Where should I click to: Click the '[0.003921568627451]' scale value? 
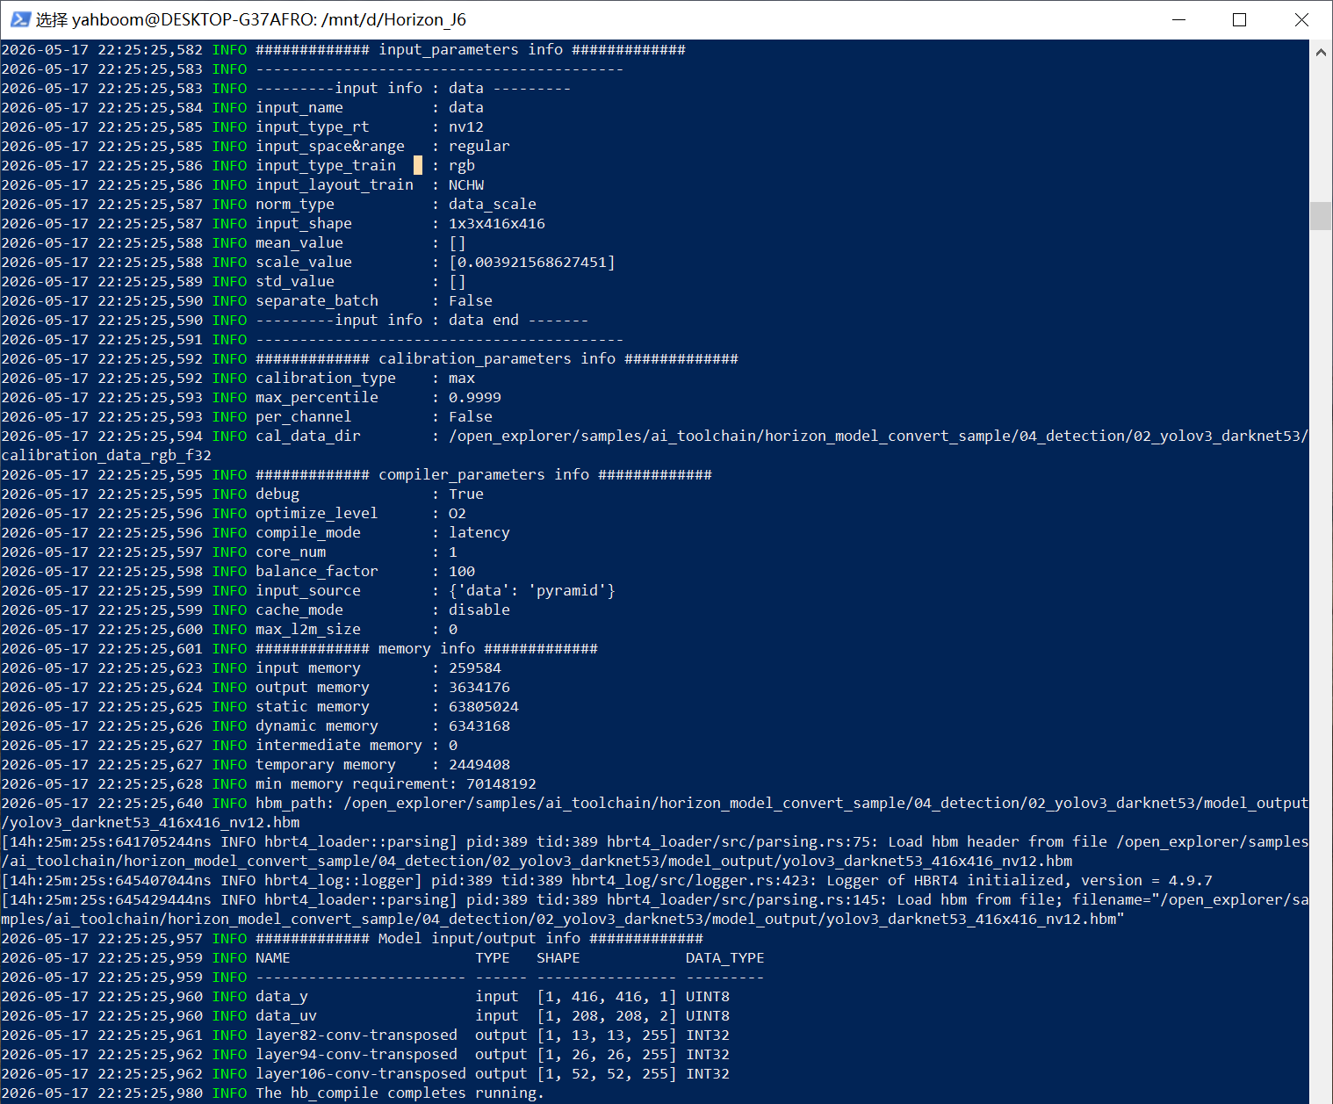click(532, 262)
